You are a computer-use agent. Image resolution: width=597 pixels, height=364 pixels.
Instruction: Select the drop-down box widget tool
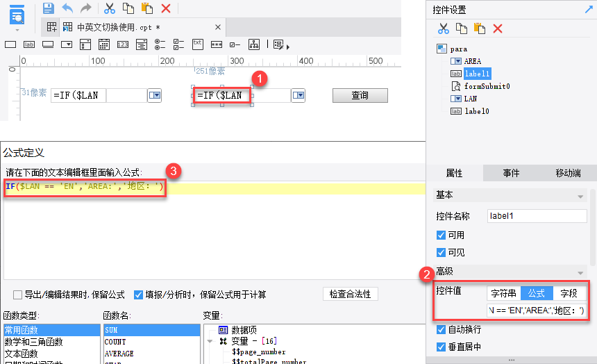67,44
